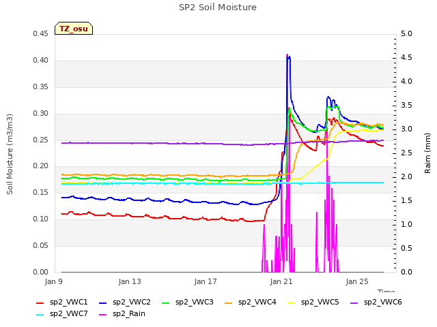Click the red sp2_VWC1 legend swatch
This screenshot has height=327, width=437.
(x=40, y=303)
